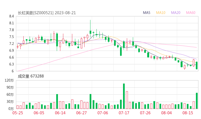Click the 60万 volume axis label
Viewport: 201px width, 119px height.
pyautogui.click(x=10, y=95)
